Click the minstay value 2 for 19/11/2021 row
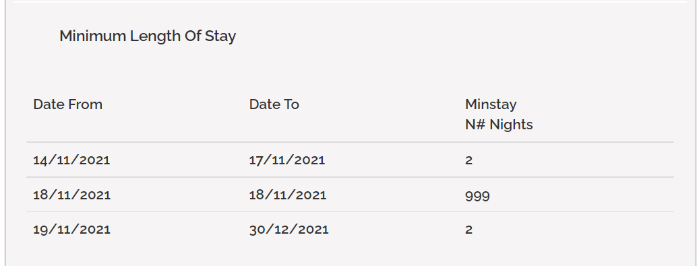Viewport: 699px width, 266px height. point(468,230)
